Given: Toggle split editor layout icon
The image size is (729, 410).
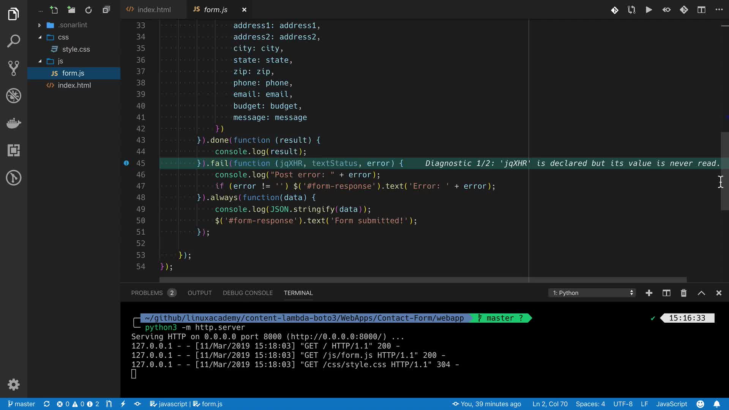Looking at the screenshot, I should 701,10.
